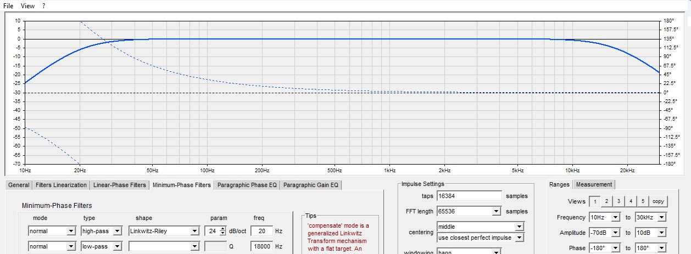This screenshot has width=691, height=254.
Task: Increase the dB/oct stepper value
Action: tap(222, 229)
